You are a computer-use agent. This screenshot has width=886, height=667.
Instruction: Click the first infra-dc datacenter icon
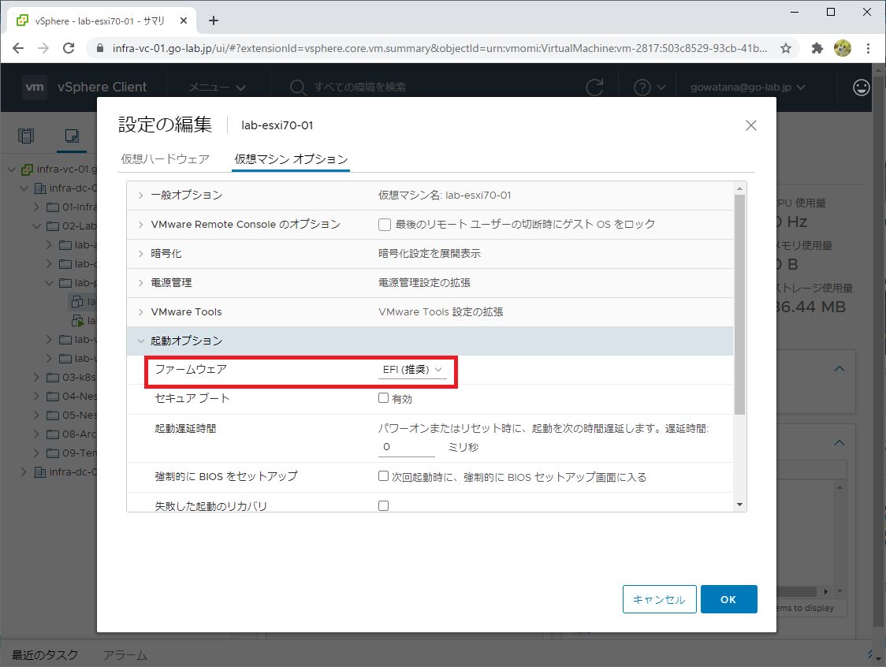(x=40, y=188)
